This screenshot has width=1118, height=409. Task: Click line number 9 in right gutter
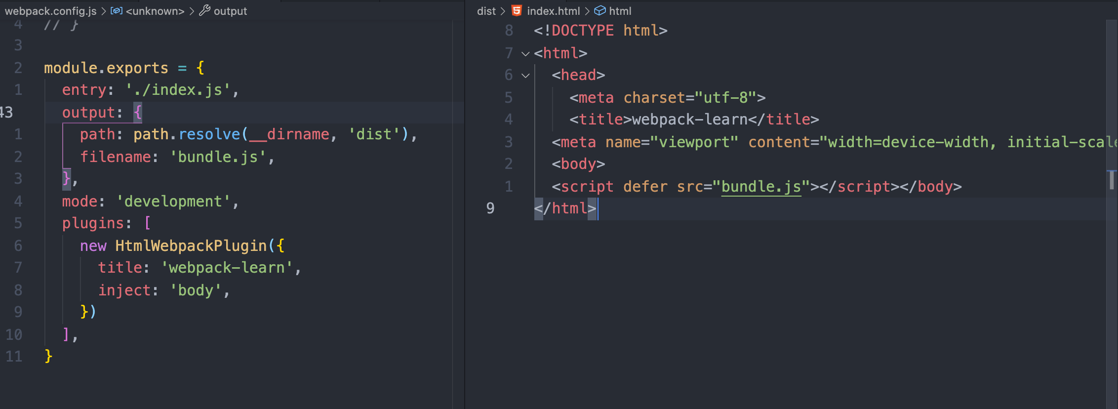490,208
